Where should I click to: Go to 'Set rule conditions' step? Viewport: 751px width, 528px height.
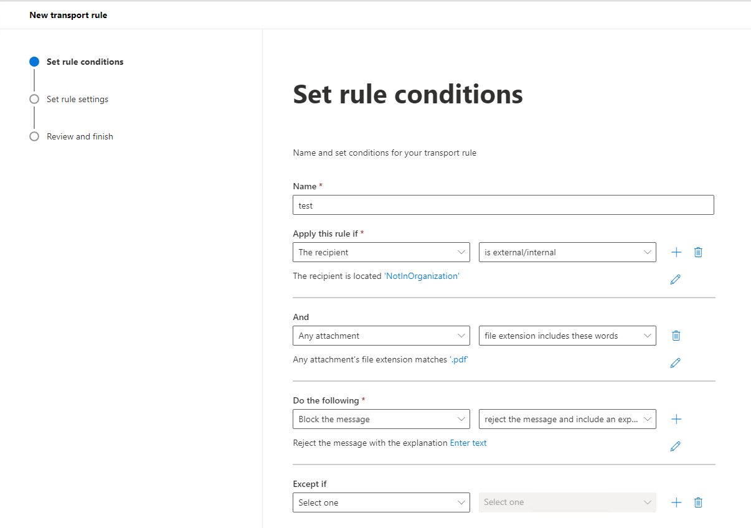85,62
